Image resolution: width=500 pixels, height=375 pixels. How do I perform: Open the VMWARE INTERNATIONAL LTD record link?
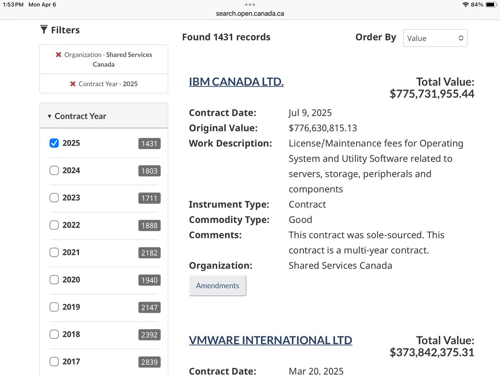point(270,340)
